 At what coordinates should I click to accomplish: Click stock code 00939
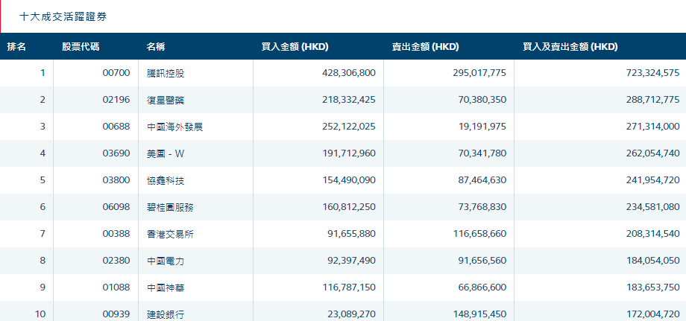pos(116,314)
